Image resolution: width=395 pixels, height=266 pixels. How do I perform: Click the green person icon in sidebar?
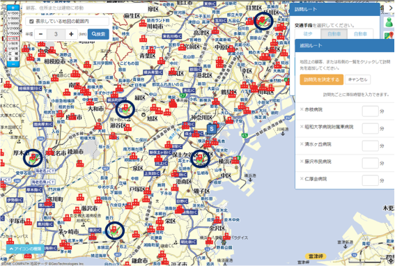(389, 22)
